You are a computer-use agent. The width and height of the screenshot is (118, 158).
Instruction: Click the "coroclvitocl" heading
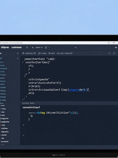tap(31, 107)
